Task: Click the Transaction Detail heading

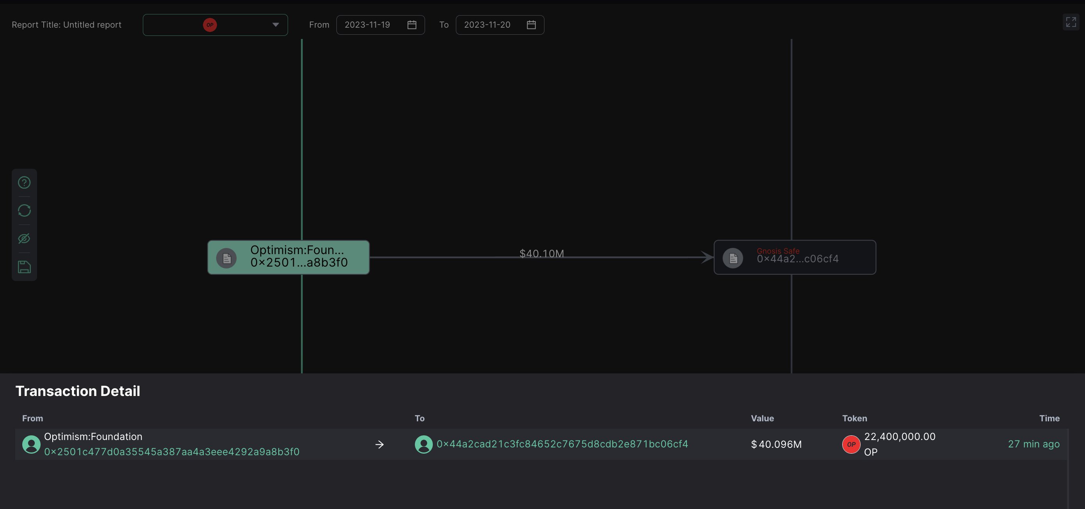Action: tap(78, 391)
